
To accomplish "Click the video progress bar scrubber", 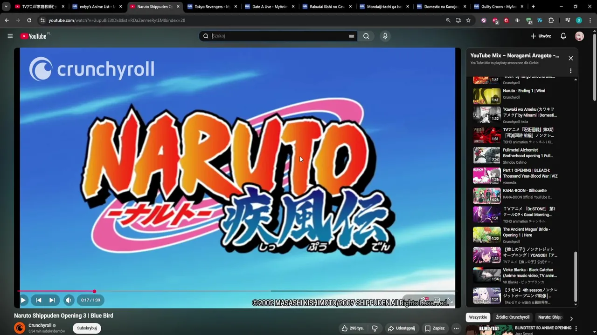I will pos(94,291).
